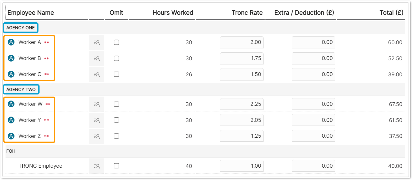Tick the Omit checkbox for Worker A
413x180 pixels.
coord(116,42)
